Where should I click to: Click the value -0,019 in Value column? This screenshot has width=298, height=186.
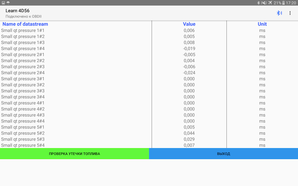click(x=189, y=49)
